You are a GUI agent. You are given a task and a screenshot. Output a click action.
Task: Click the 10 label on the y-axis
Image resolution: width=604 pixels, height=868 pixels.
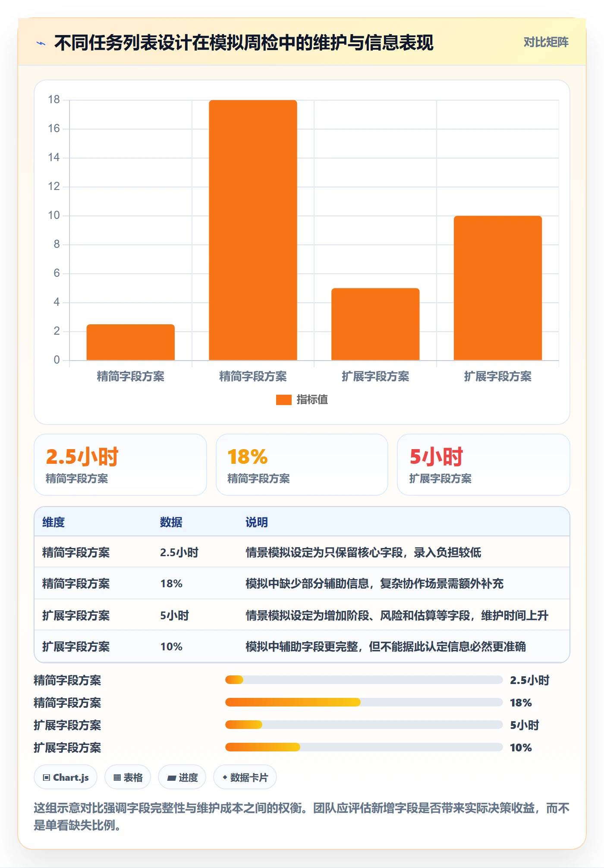[54, 215]
